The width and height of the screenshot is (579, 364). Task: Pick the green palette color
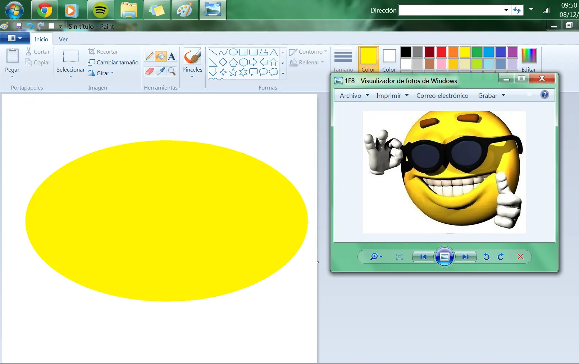(x=477, y=52)
